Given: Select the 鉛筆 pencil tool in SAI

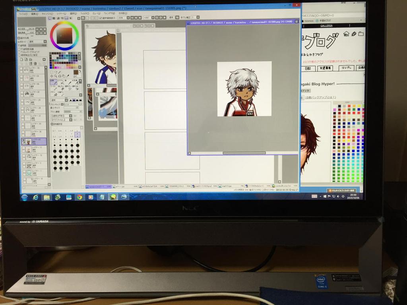Looking at the screenshot, I should click(x=54, y=82).
